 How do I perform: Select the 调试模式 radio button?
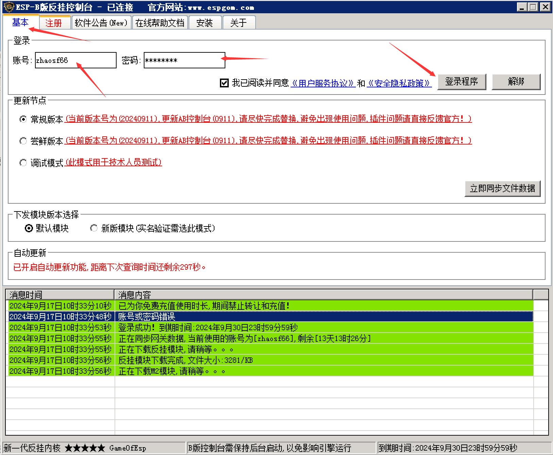point(23,163)
